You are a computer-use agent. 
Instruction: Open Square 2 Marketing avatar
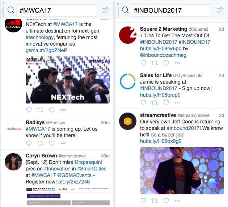click(x=128, y=35)
